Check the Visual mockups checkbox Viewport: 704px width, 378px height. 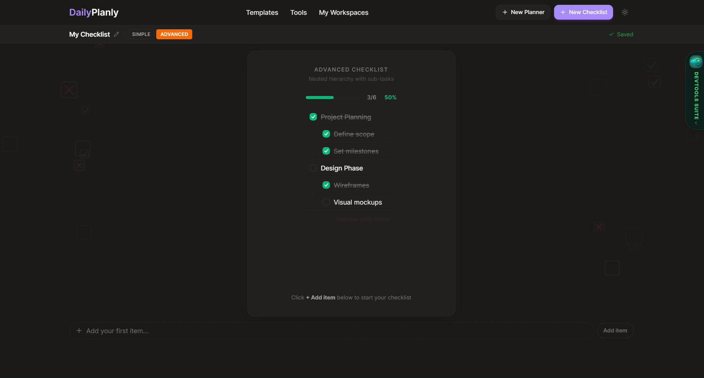point(326,202)
